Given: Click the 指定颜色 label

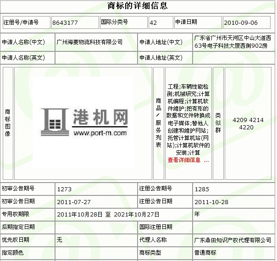Looking at the screenshot, I should (x=12, y=253).
